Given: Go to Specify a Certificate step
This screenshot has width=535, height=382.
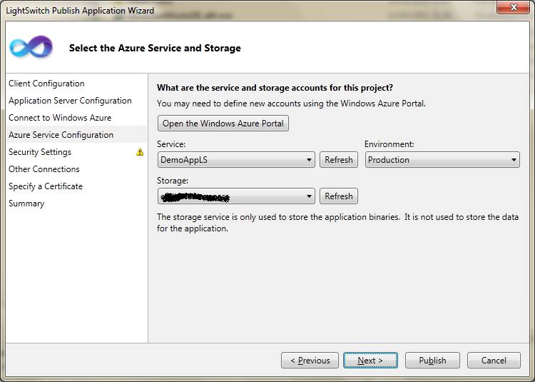Looking at the screenshot, I should click(x=46, y=186).
